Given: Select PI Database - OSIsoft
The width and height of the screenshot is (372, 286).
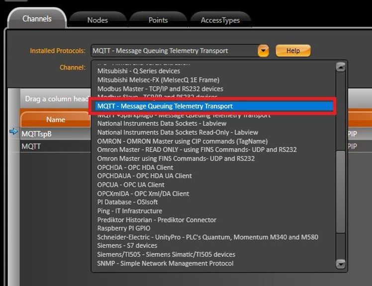Looking at the screenshot, I should pos(127,202).
